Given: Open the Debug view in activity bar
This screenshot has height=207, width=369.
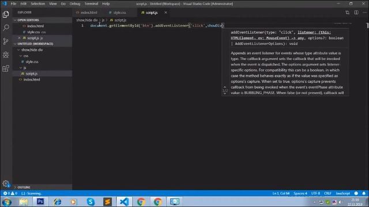Looking at the screenshot, I should (x=6, y=55).
